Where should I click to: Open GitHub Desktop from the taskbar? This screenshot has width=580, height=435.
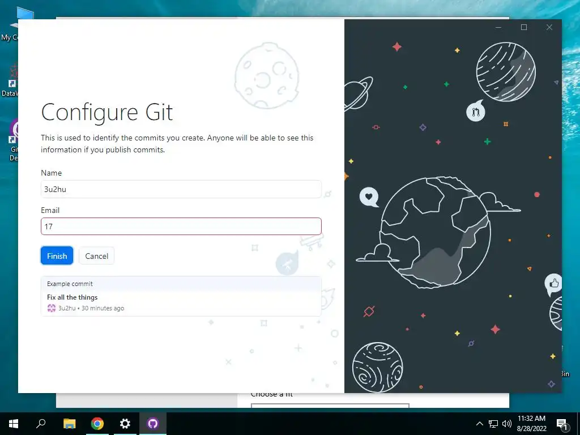point(153,423)
